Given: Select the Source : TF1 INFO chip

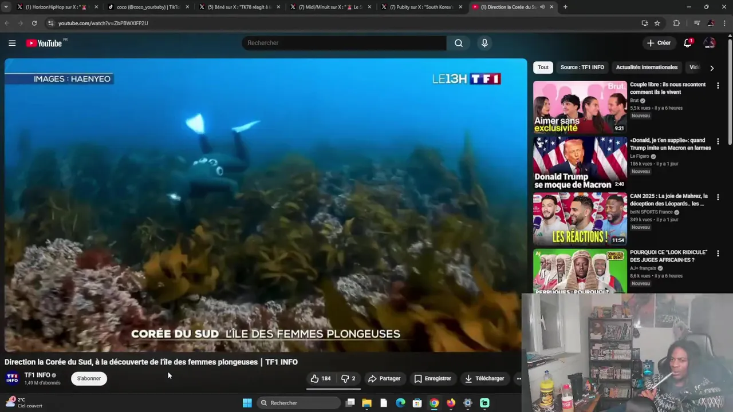Looking at the screenshot, I should click(x=582, y=68).
